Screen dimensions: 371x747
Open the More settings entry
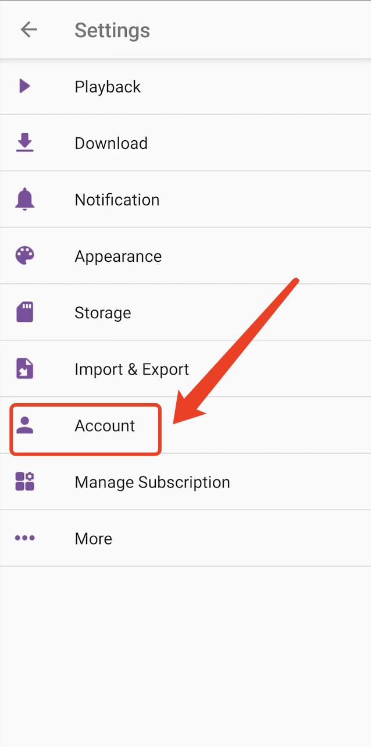(x=93, y=538)
